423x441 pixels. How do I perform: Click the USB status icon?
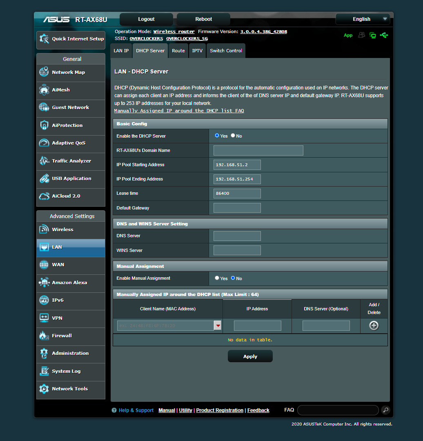[384, 35]
